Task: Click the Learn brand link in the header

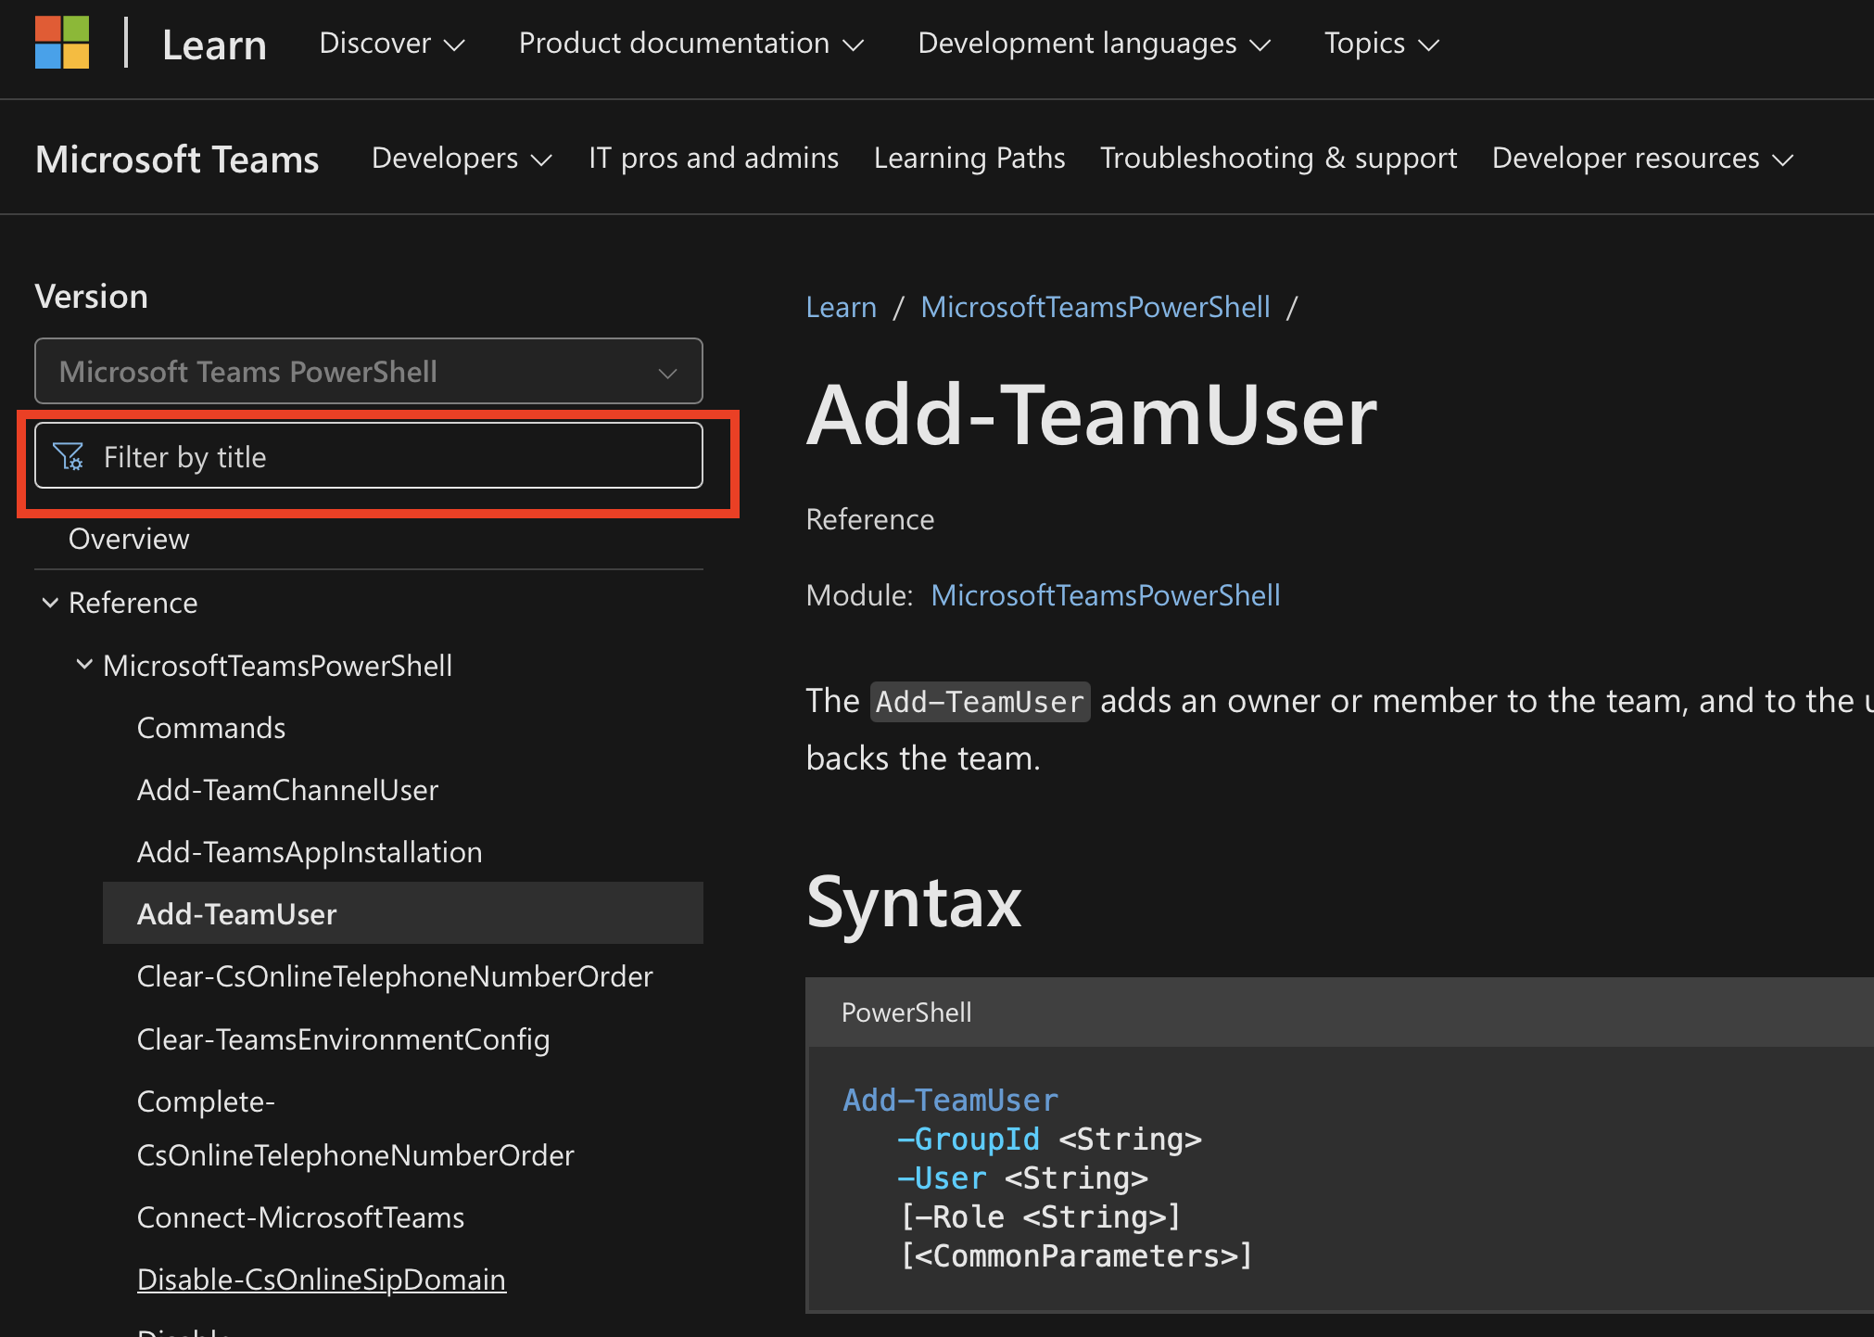Action: click(213, 43)
